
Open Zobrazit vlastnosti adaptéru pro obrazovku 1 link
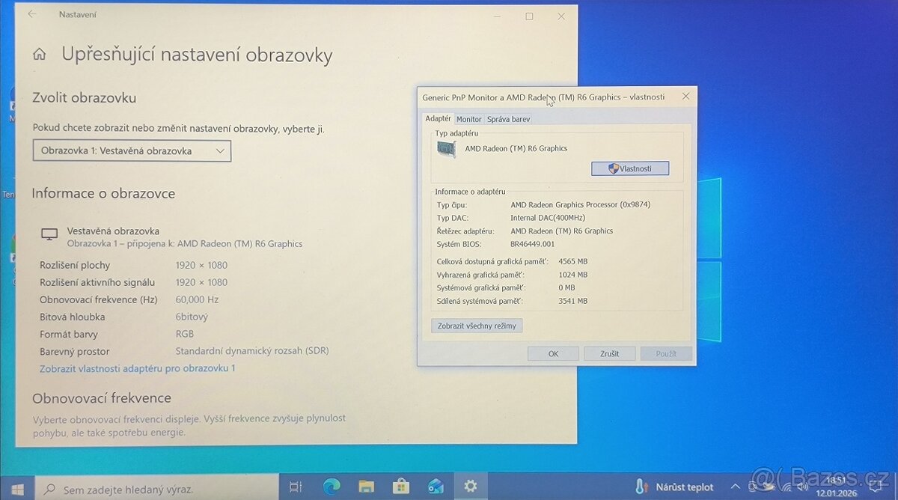click(x=137, y=368)
